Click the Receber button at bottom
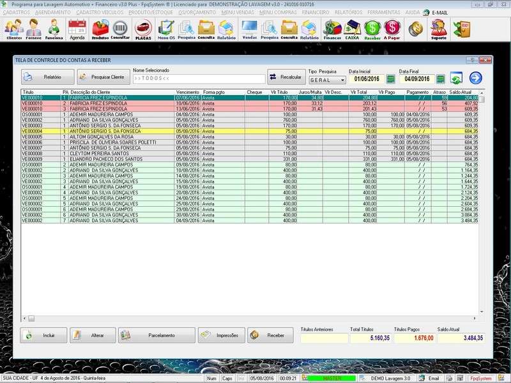Image resolution: width=511 pixels, height=383 pixels. click(270, 335)
